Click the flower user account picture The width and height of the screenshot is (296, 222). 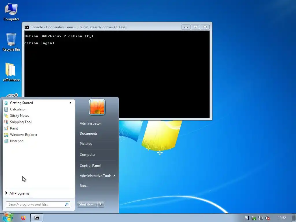[97, 107]
